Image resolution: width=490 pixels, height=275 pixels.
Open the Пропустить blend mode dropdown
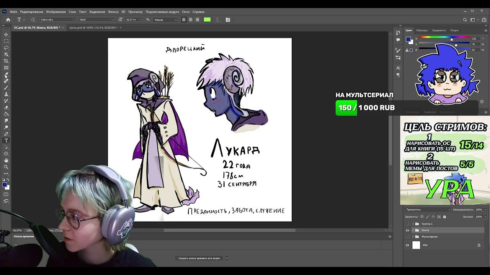coord(428,210)
